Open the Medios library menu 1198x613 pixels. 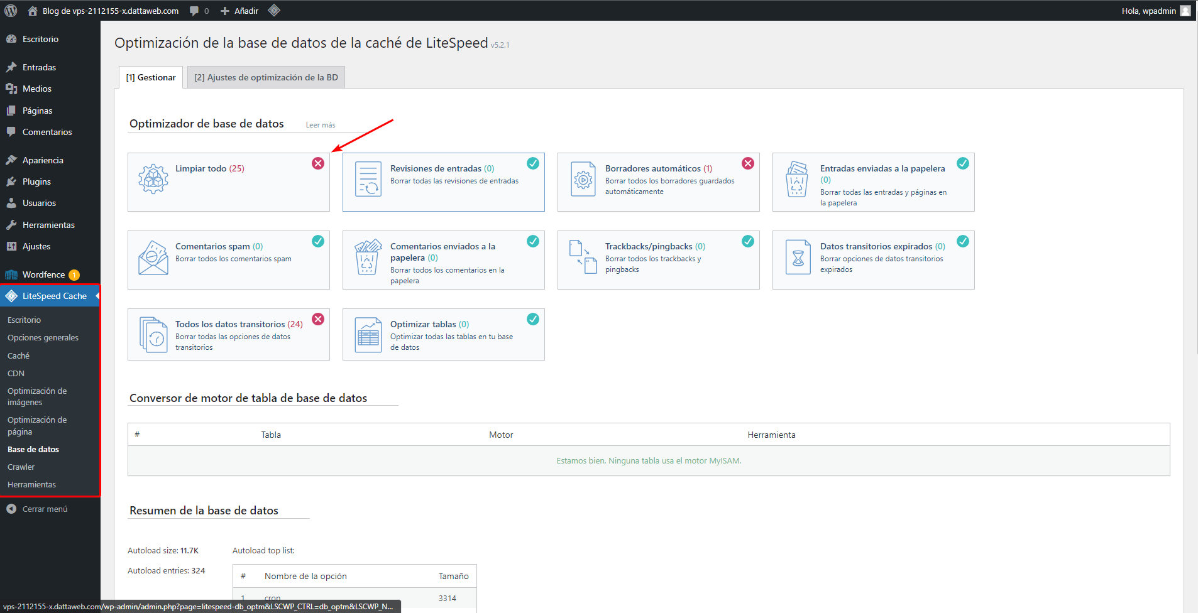[x=37, y=89]
